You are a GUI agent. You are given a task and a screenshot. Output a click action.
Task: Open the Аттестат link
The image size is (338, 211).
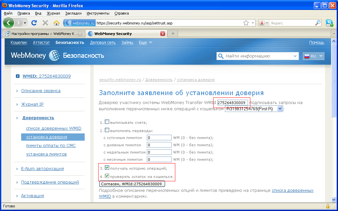(x=41, y=42)
